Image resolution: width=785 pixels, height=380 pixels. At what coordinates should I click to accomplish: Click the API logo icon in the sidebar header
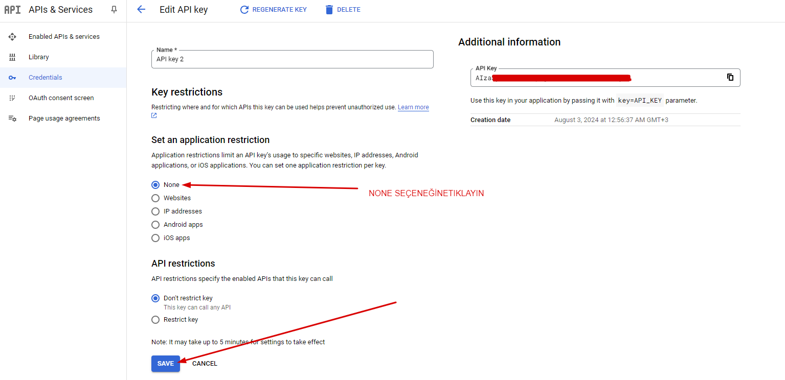pos(12,10)
